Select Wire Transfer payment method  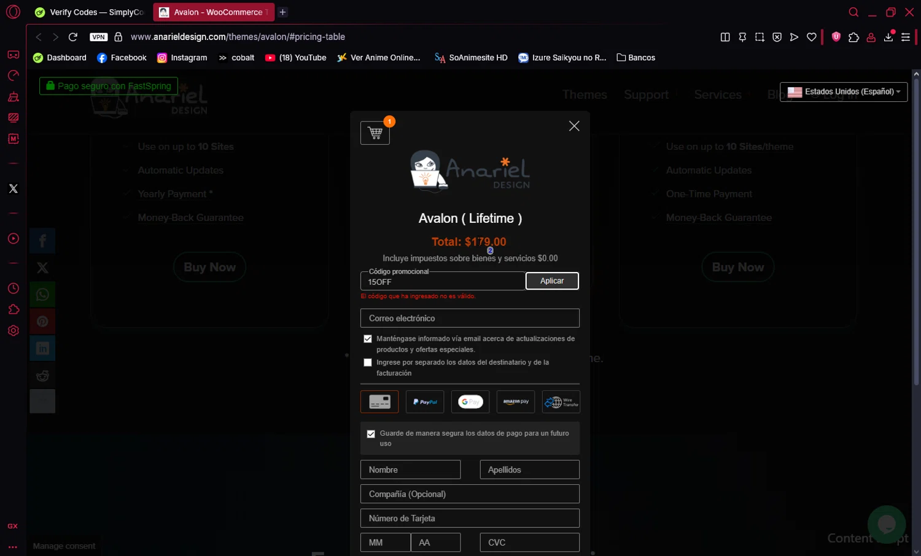click(561, 402)
